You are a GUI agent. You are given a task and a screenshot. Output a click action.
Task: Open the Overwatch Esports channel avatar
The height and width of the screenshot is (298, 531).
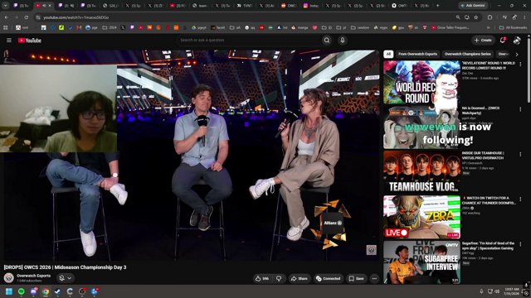tap(9, 278)
